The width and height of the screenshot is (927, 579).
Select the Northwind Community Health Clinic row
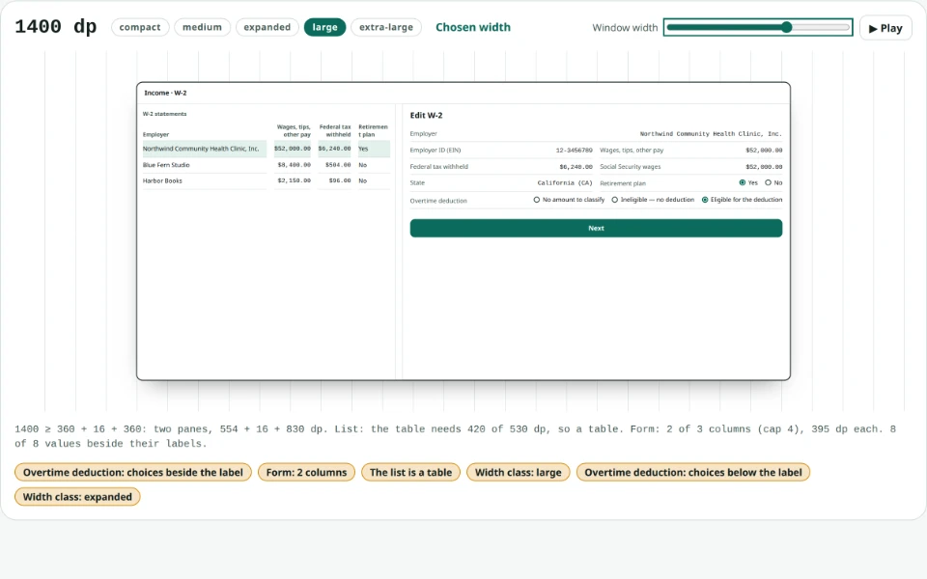267,149
